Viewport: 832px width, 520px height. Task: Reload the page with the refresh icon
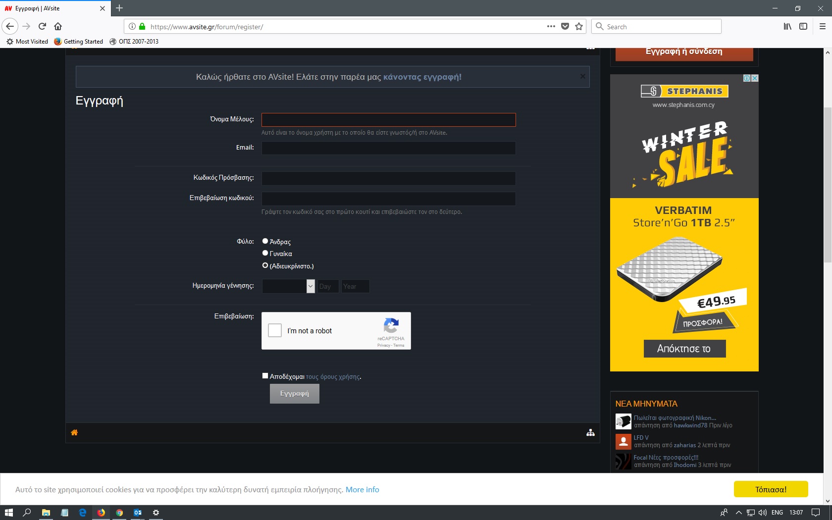[42, 26]
